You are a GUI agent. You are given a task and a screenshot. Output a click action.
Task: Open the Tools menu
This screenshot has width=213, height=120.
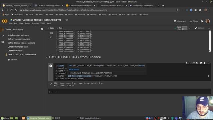tap(43, 24)
